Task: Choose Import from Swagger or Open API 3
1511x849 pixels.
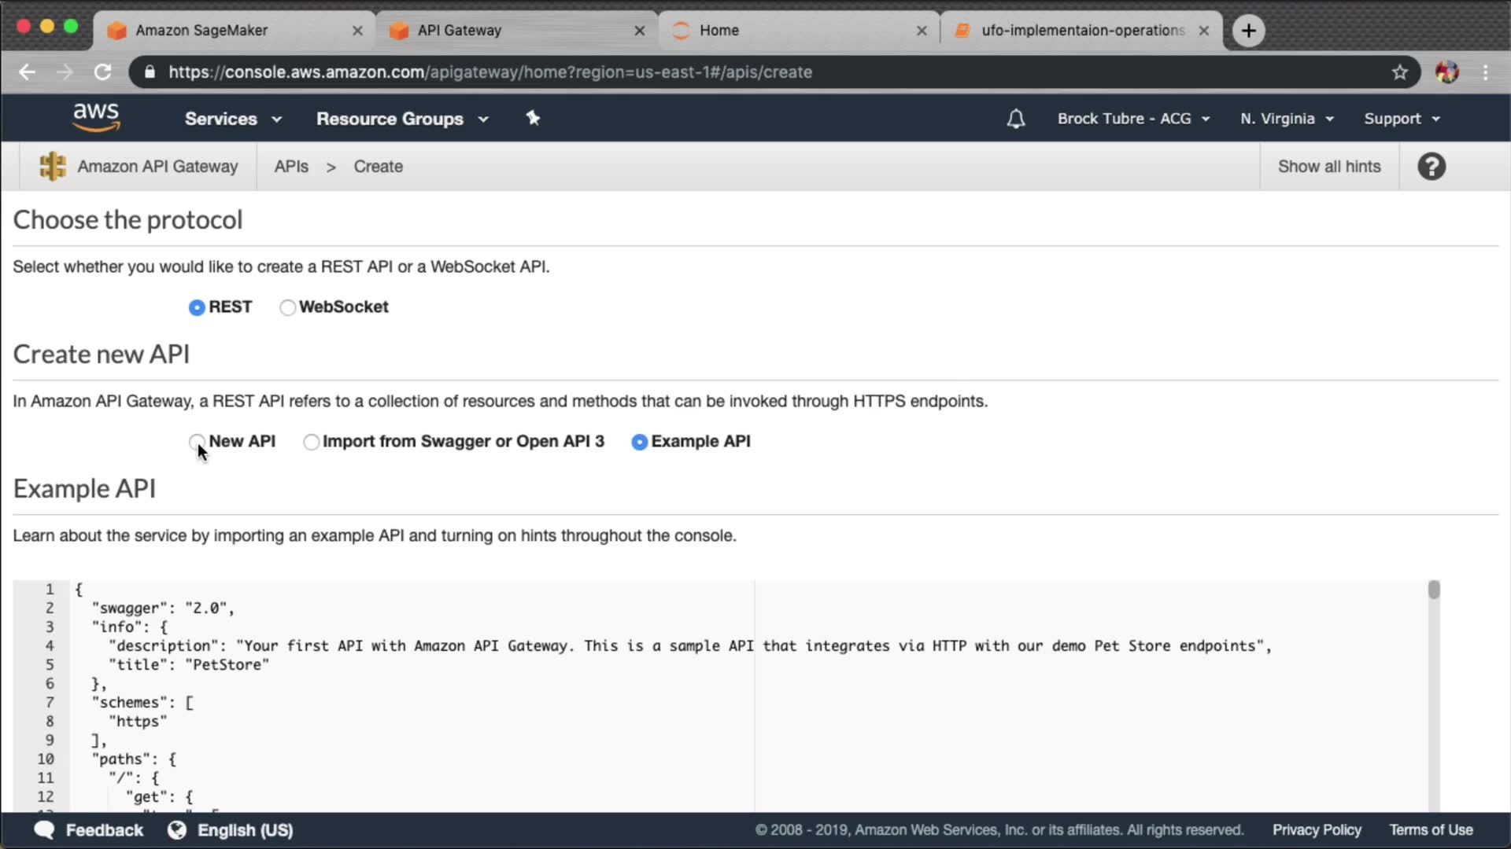Action: 312,442
